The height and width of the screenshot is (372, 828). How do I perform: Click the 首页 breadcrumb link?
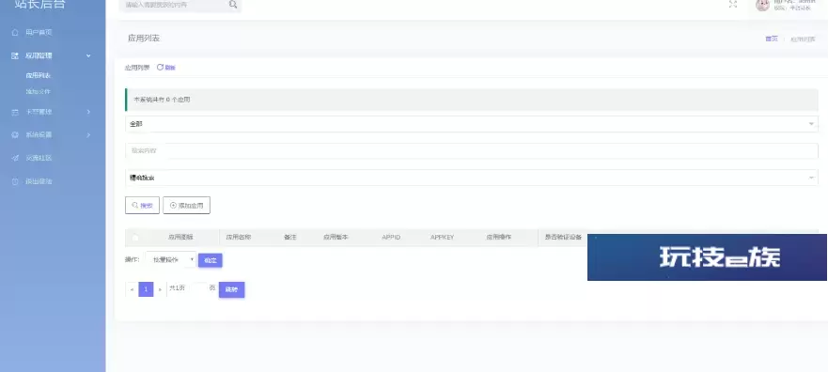(772, 39)
